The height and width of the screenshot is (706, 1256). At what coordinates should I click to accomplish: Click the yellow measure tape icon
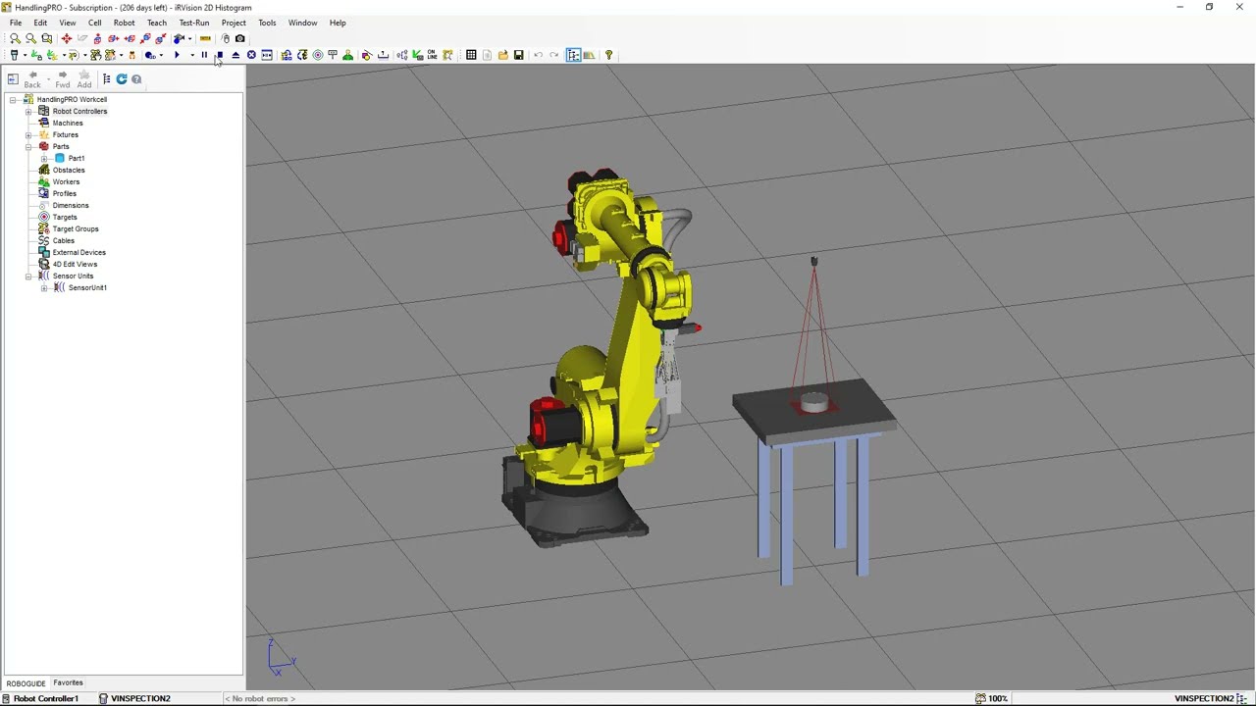point(205,38)
